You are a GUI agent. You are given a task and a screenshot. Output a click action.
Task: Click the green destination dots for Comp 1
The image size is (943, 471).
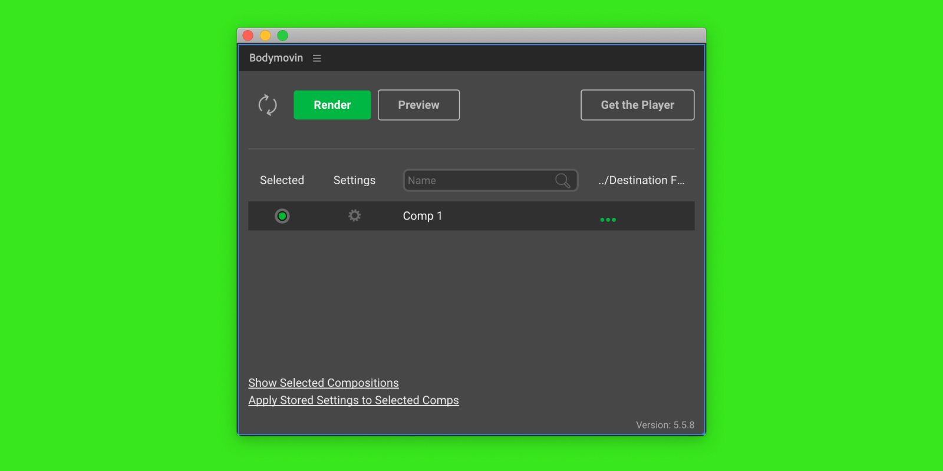[608, 220]
